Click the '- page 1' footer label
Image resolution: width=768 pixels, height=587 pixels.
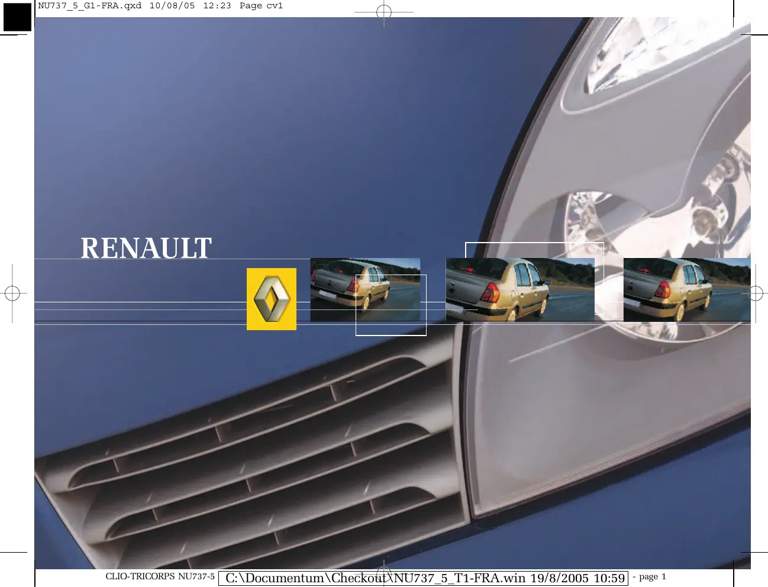(x=649, y=576)
